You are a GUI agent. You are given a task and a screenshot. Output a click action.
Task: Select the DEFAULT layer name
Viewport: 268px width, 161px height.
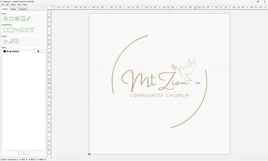tap(16, 51)
